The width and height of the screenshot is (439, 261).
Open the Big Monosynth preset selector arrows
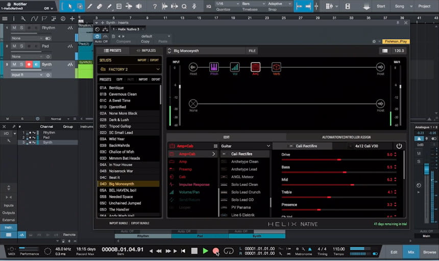[169, 51]
